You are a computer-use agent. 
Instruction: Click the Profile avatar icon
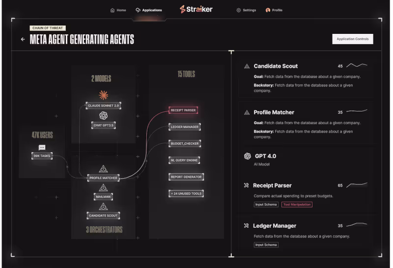268,10
